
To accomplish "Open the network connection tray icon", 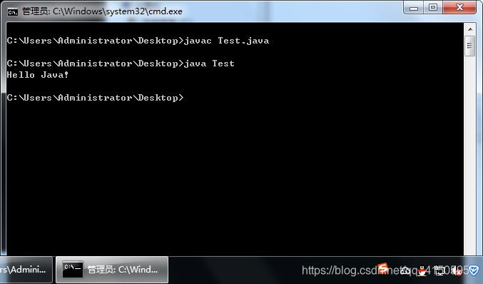I will [x=439, y=270].
